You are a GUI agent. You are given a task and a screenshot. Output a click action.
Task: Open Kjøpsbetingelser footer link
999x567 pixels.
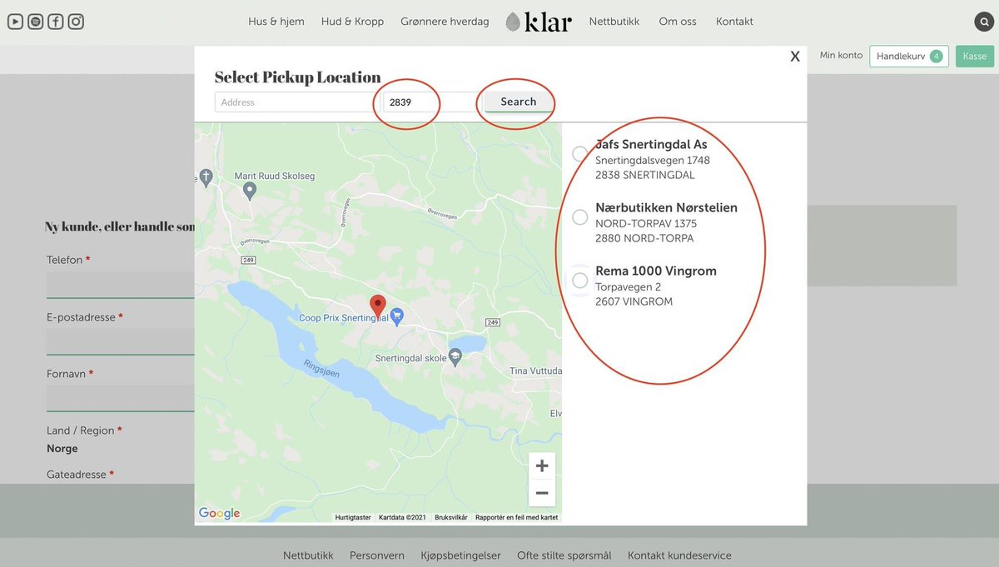coord(461,555)
